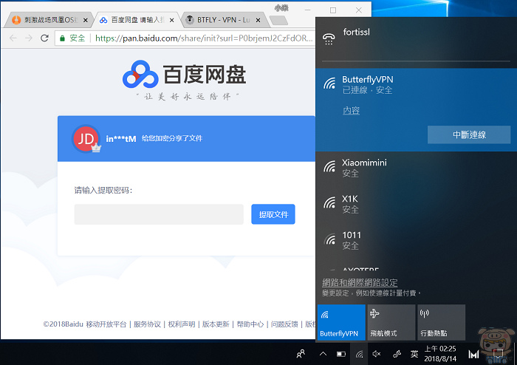This screenshot has width=517, height=365.
Task: Open the Baidu Pan logo
Action: pos(184,74)
